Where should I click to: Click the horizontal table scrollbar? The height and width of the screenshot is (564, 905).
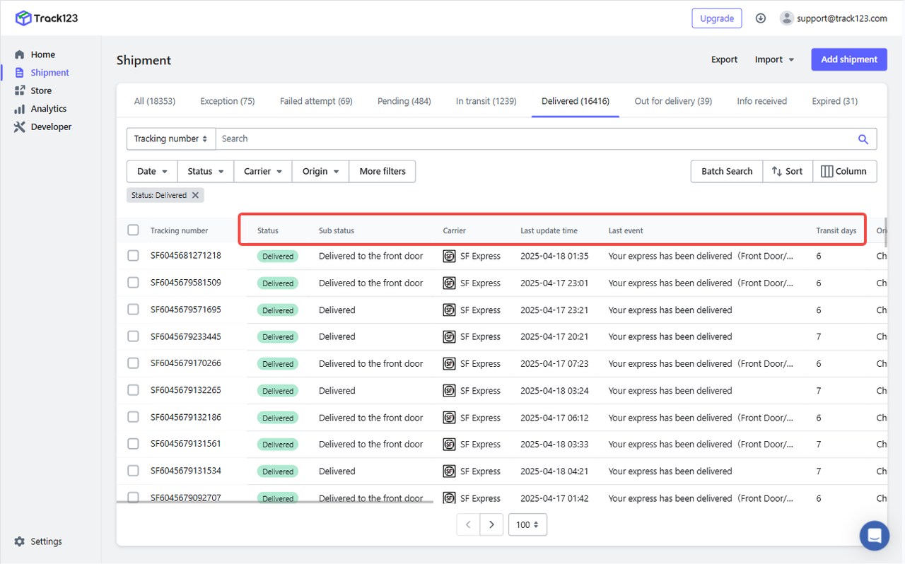tap(274, 502)
